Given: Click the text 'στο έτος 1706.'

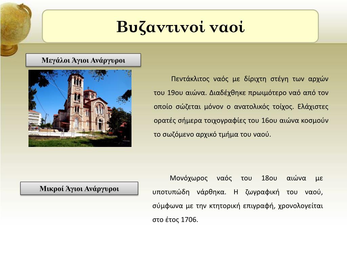Looking at the screenshot, I should [x=175, y=220].
